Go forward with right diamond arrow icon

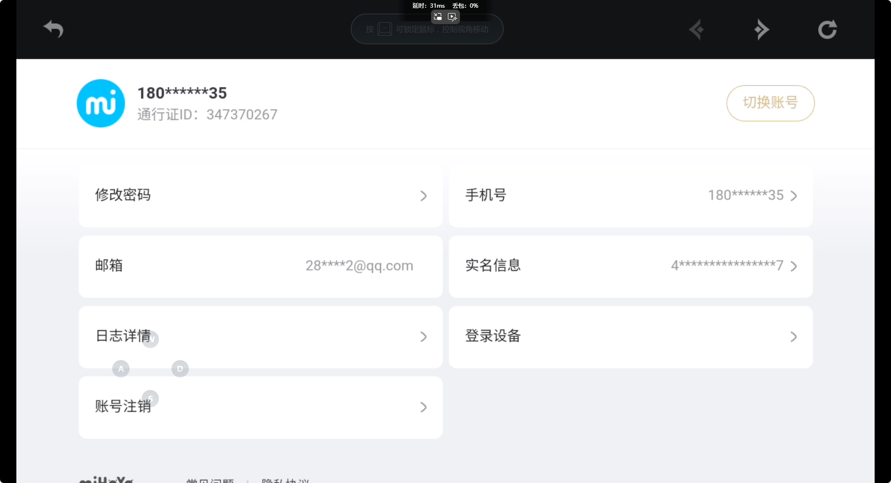click(x=761, y=29)
